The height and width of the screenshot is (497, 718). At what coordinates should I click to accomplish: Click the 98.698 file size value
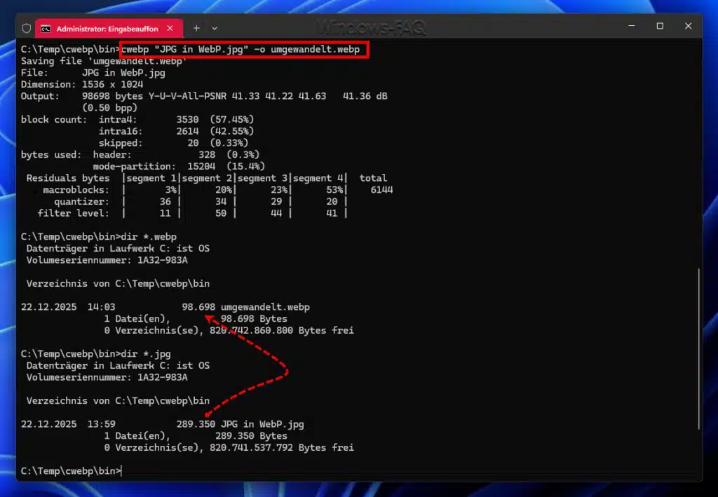[198, 307]
